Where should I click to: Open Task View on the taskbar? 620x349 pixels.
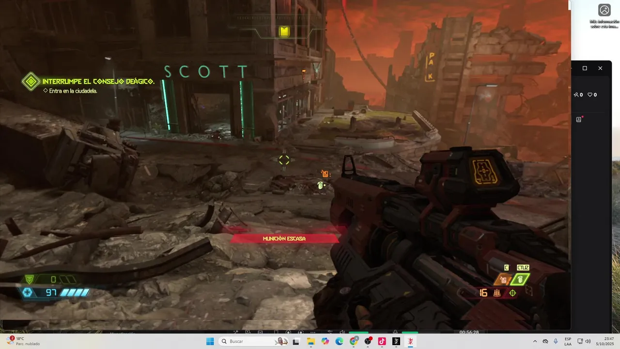pyautogui.click(x=296, y=341)
